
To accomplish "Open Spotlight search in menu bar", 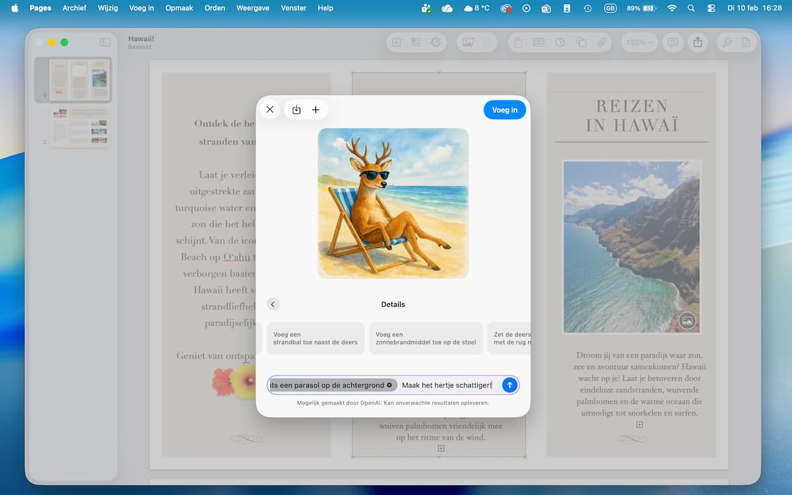I will pos(691,8).
